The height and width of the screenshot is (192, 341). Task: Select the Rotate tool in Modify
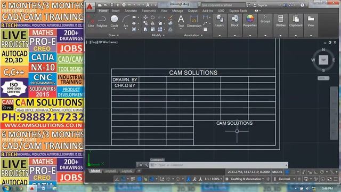[x=153, y=18]
